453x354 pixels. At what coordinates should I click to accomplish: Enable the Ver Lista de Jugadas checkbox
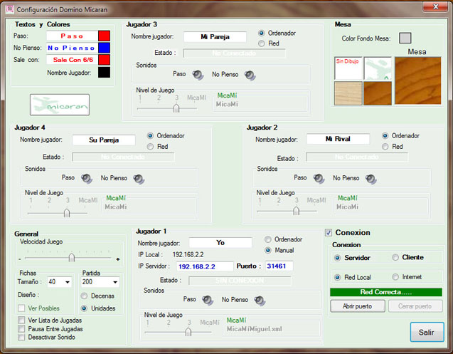click(21, 321)
